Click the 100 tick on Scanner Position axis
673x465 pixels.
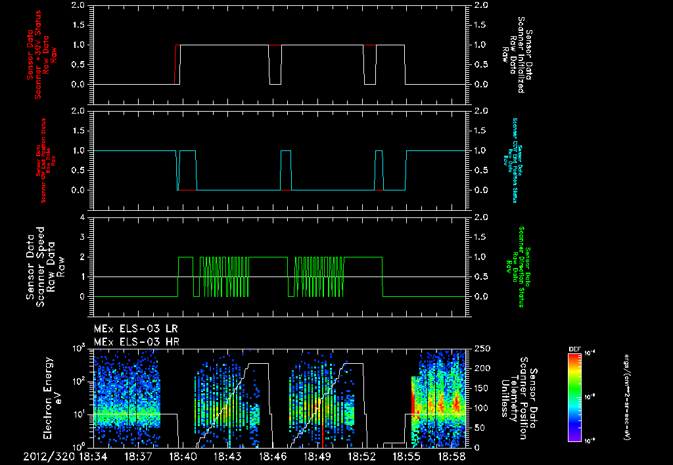click(482, 408)
